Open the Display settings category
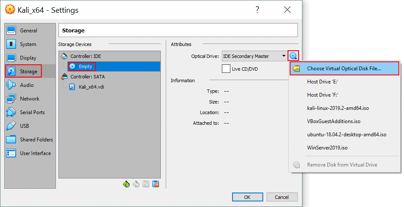Screen dimensions: 404x207 tap(30, 58)
